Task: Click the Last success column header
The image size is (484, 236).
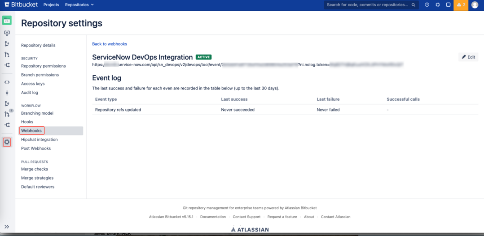Action: (x=234, y=99)
